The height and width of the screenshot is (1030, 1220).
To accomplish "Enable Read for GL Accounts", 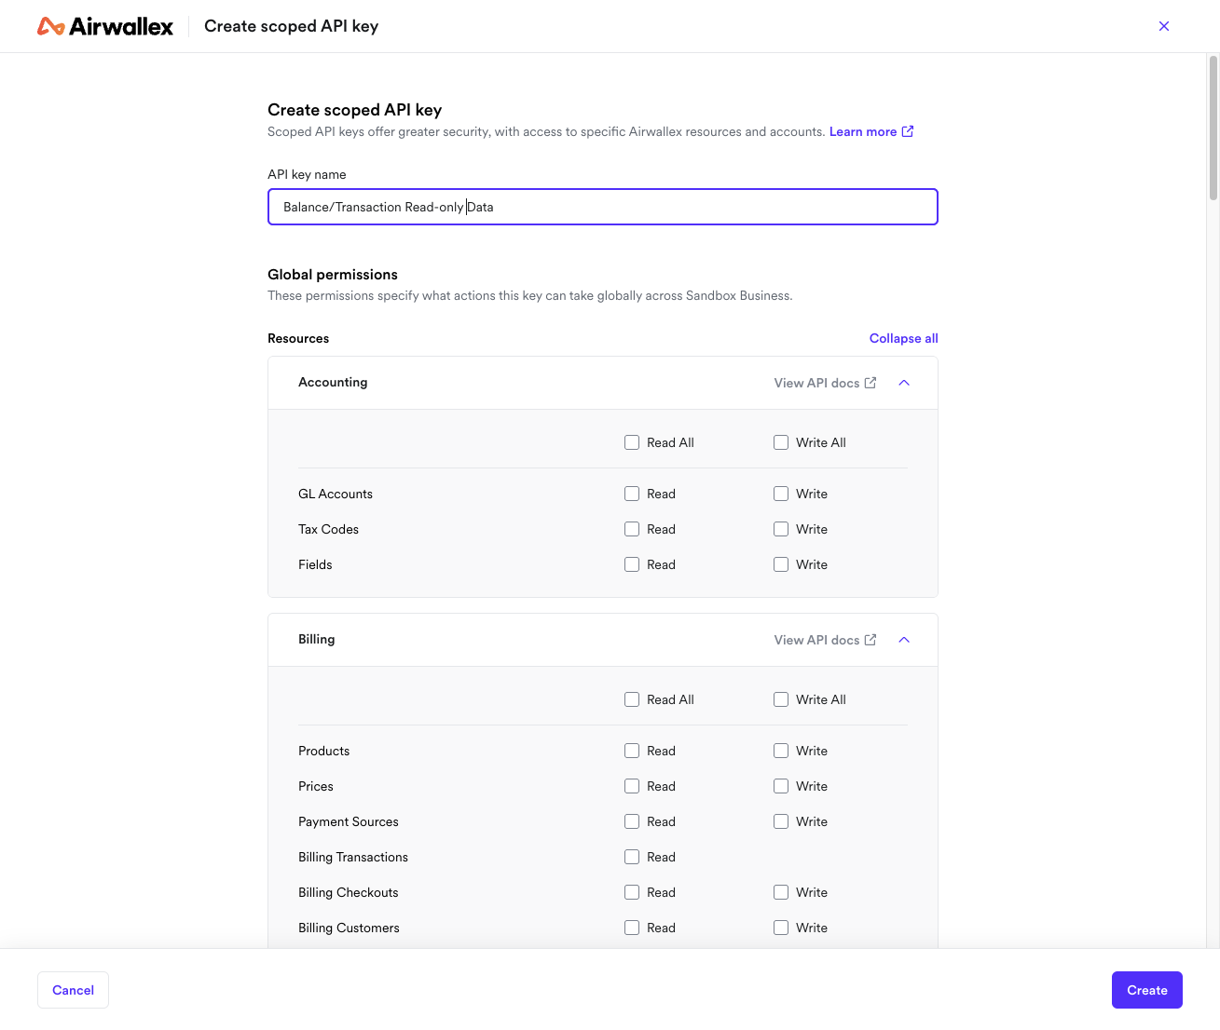I will coord(632,494).
